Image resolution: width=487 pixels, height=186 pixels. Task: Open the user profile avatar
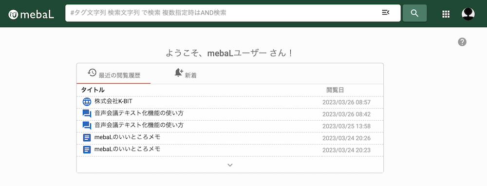point(468,14)
